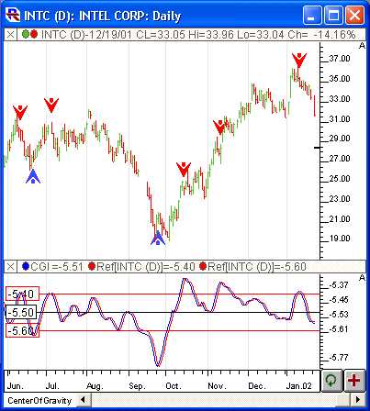Screen dimensions: 370x411
Task: Click the Oct. label on time axis
Action: pyautogui.click(x=174, y=386)
